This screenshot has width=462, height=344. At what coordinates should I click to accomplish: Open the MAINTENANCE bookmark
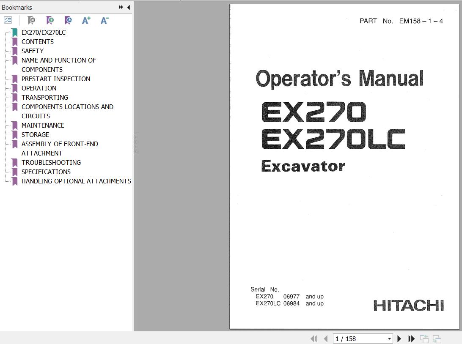[43, 126]
